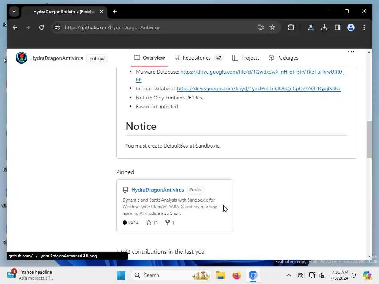Click the scrollbar down arrow
The image size is (379, 284).
[369, 256]
